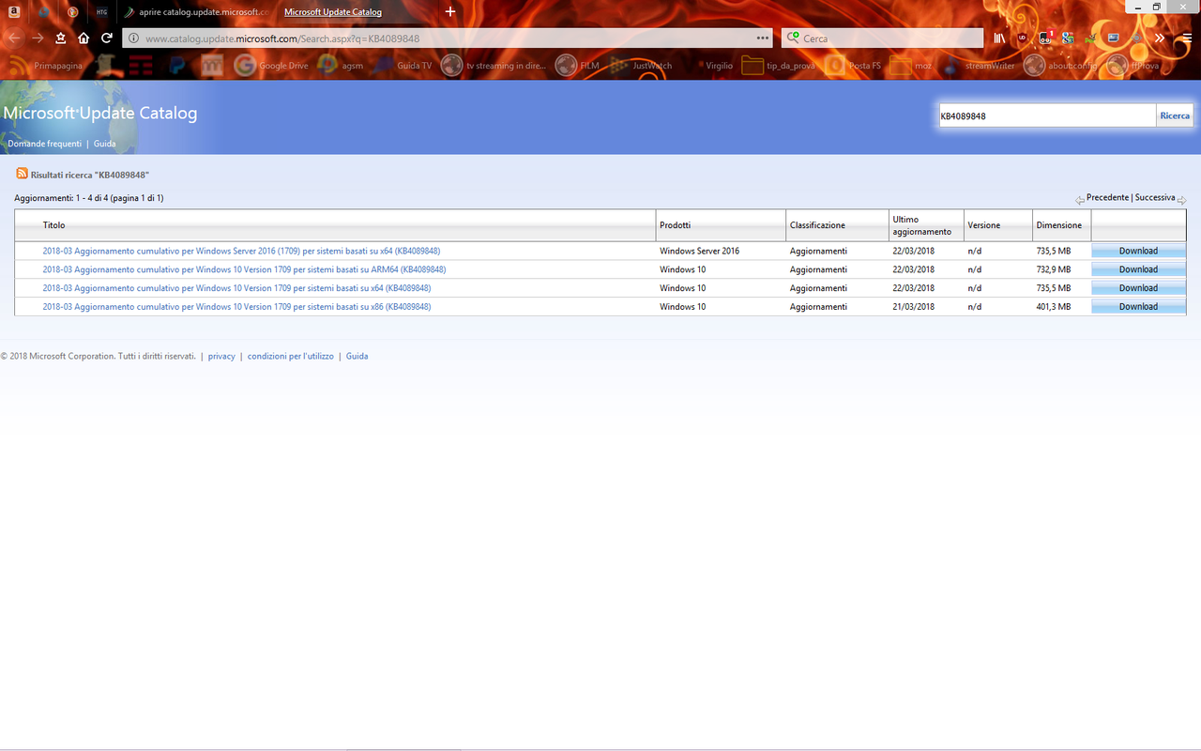Sort by Ultimo aggiornamento column header
1201x751 pixels.
click(921, 225)
